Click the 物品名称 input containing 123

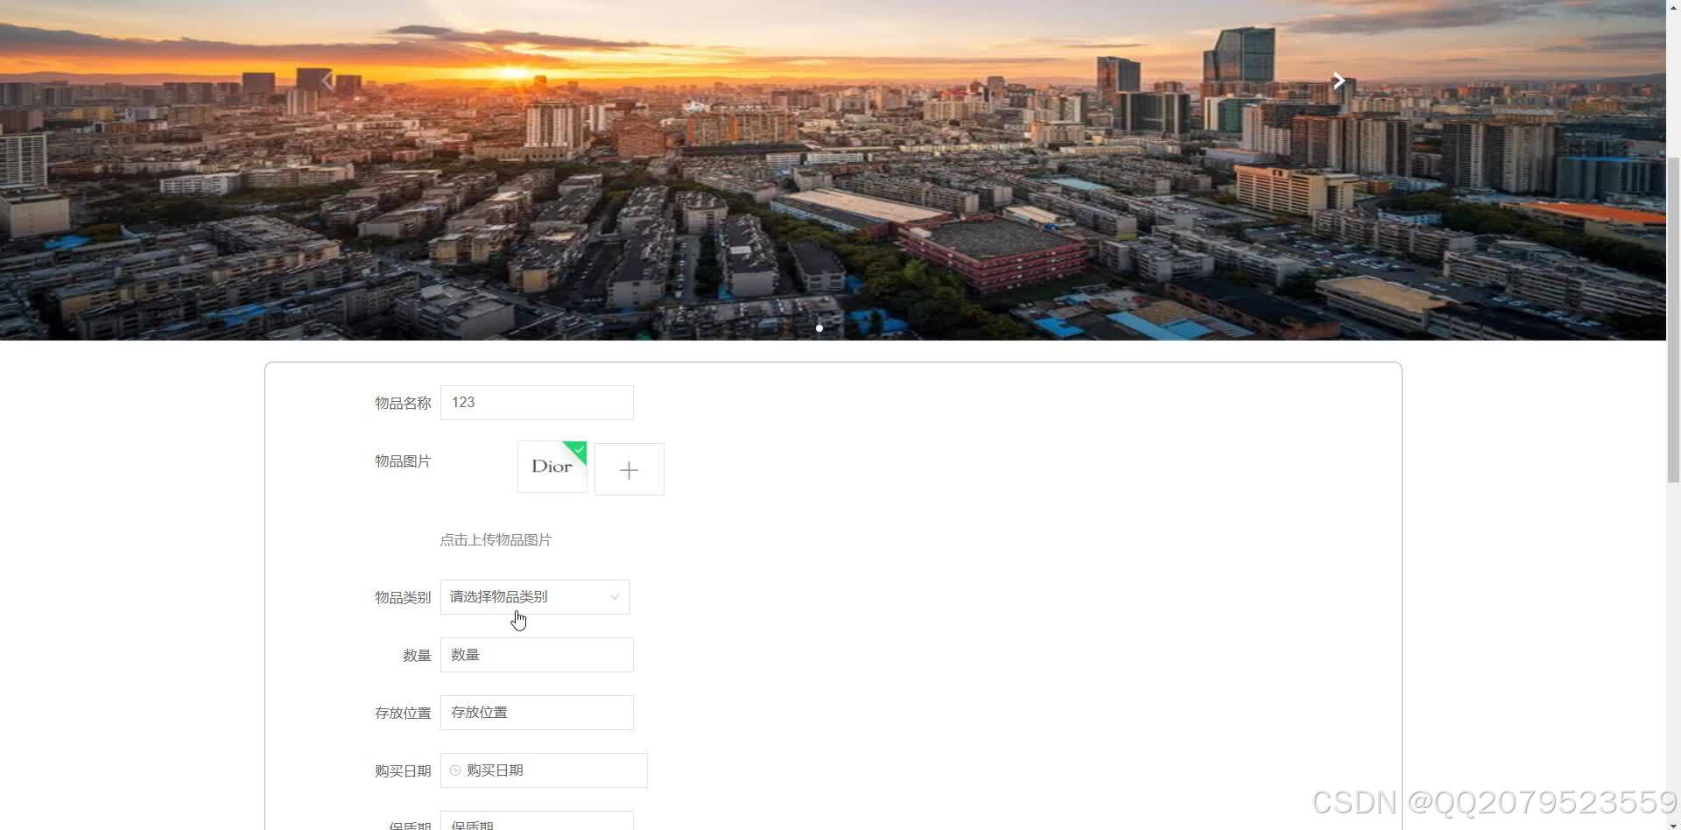tap(537, 402)
